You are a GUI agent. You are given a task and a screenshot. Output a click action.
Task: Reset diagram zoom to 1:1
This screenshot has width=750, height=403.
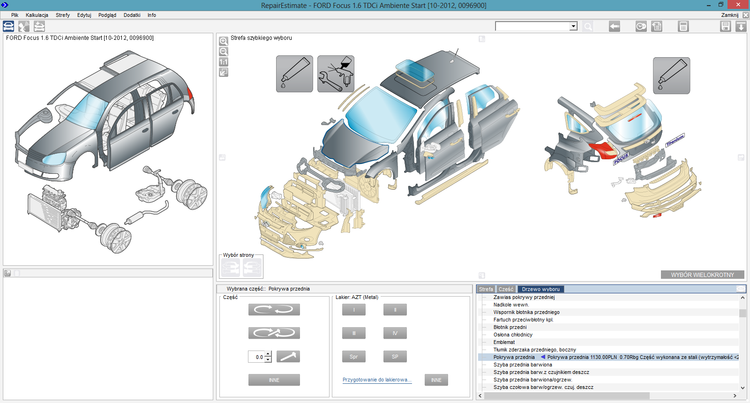click(224, 62)
